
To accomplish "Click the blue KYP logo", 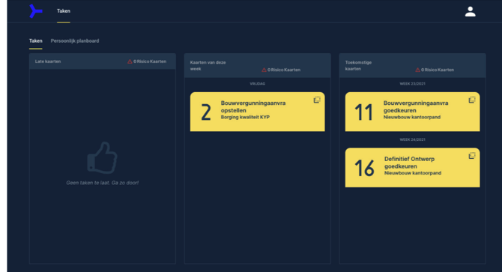I will pyautogui.click(x=35, y=11).
